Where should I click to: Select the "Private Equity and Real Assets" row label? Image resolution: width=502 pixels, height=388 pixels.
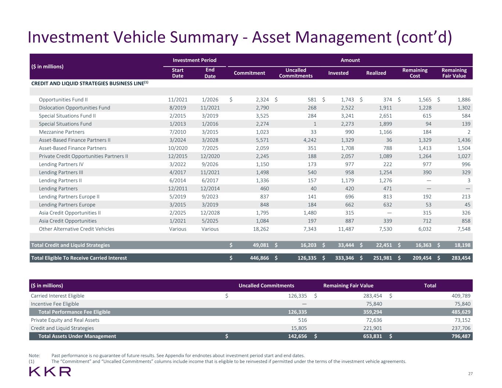(65, 320)
